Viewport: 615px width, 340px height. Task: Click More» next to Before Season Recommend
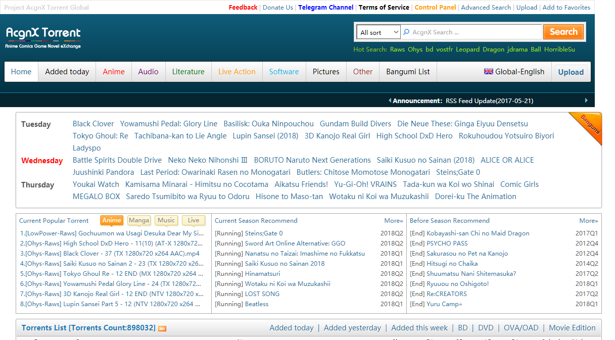(589, 221)
